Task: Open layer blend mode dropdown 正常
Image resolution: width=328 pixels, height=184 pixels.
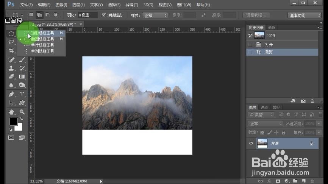Action: tap(265, 123)
